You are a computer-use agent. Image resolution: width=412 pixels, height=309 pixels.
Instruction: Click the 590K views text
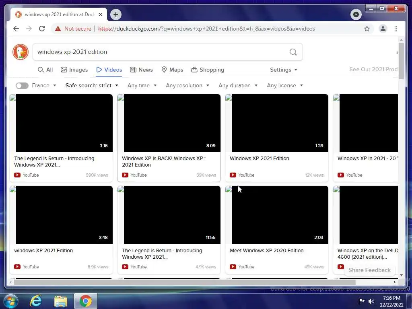[97, 175]
